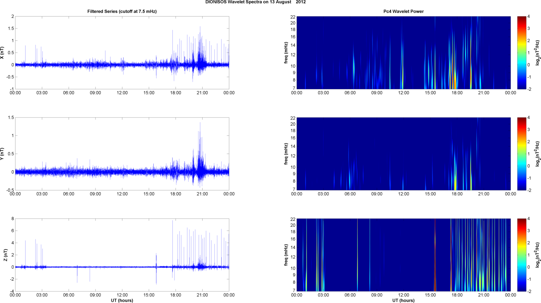Click the log2(nT²/Hz) label of the Y colorbar
Screen dimensions: 541x303
coord(538,154)
